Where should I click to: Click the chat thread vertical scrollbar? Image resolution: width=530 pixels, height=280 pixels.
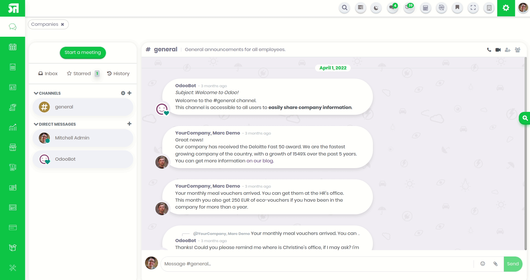coord(526,153)
